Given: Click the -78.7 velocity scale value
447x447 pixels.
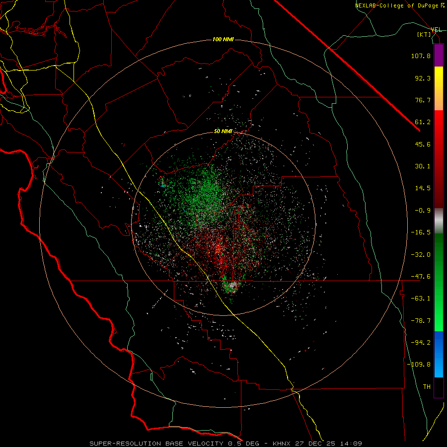Looking at the screenshot, I should pos(421,321).
